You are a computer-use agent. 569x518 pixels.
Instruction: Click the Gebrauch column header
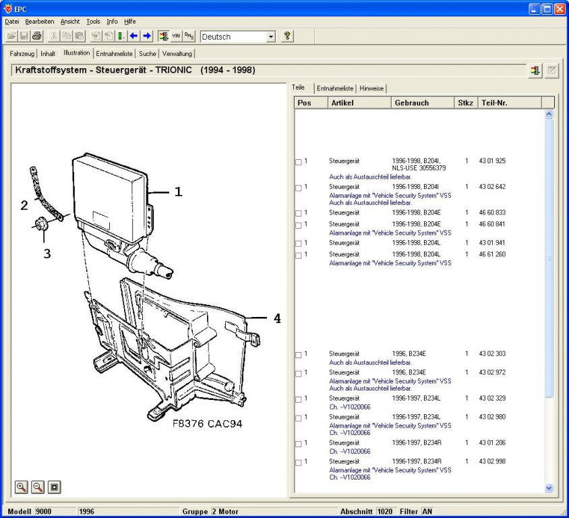[x=423, y=103]
